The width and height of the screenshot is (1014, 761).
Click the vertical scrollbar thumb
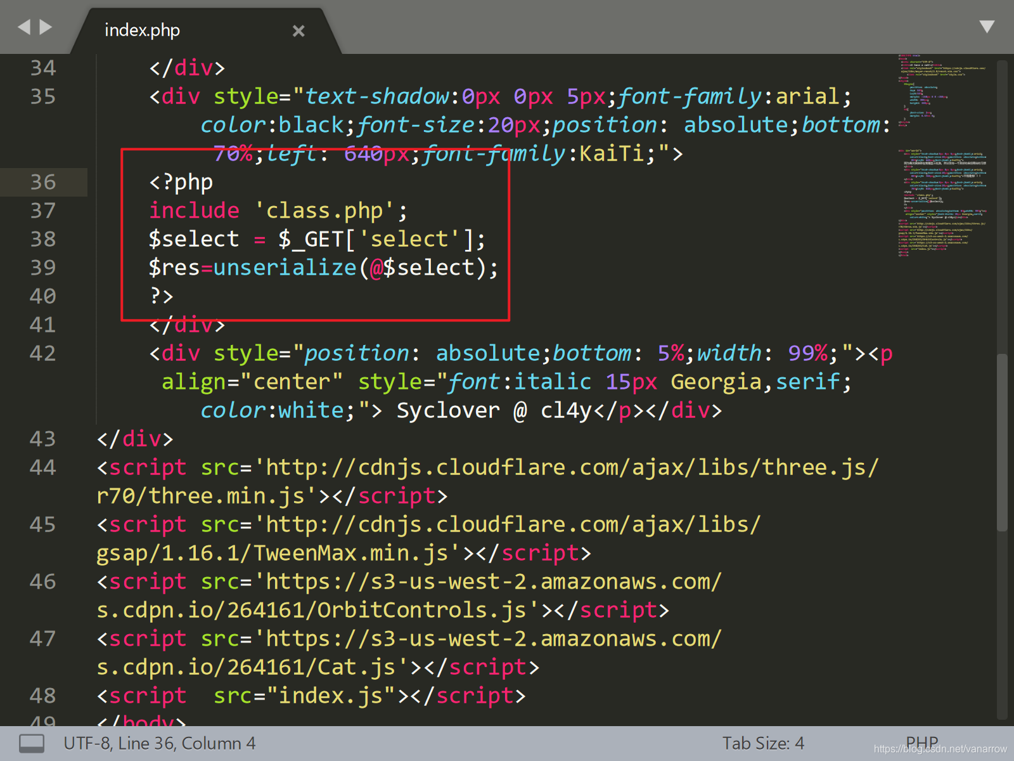1002,442
